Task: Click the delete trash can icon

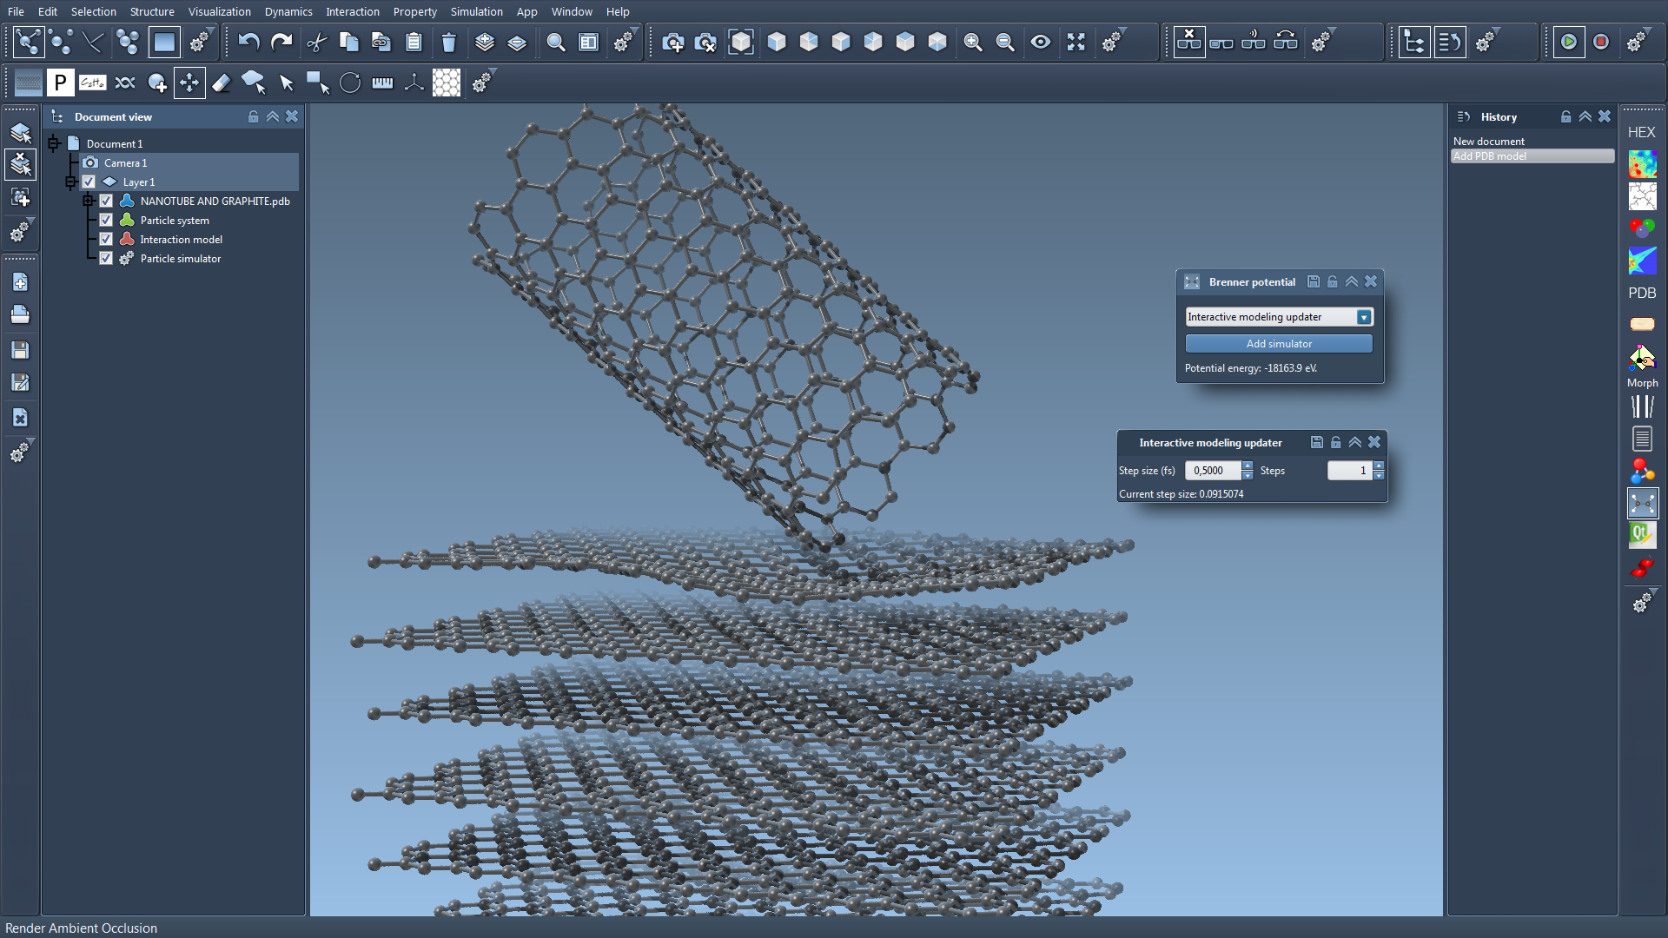Action: (448, 42)
